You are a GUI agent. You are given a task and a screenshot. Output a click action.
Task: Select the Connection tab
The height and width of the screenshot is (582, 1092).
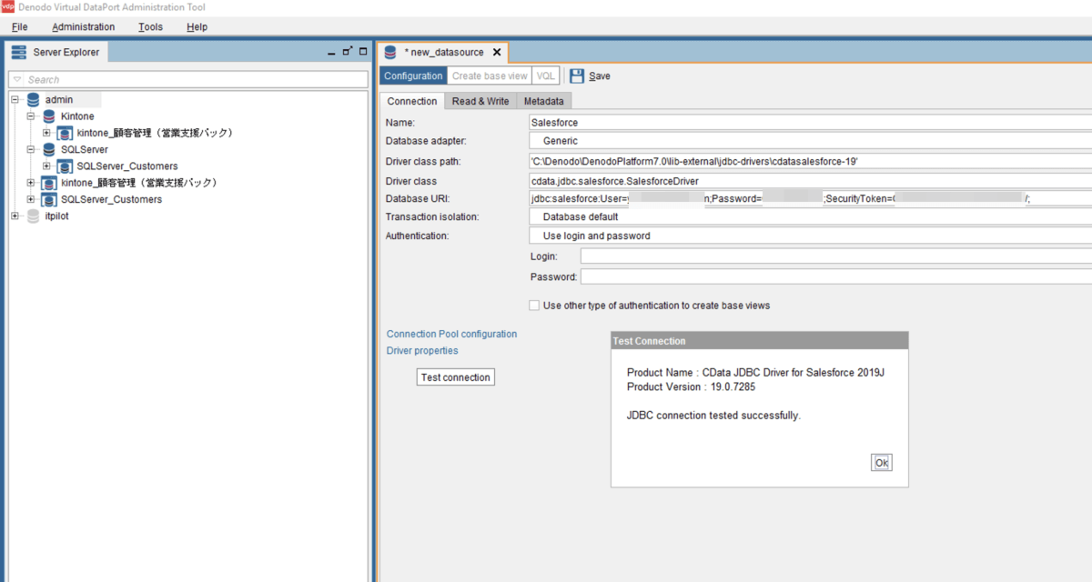pos(412,101)
